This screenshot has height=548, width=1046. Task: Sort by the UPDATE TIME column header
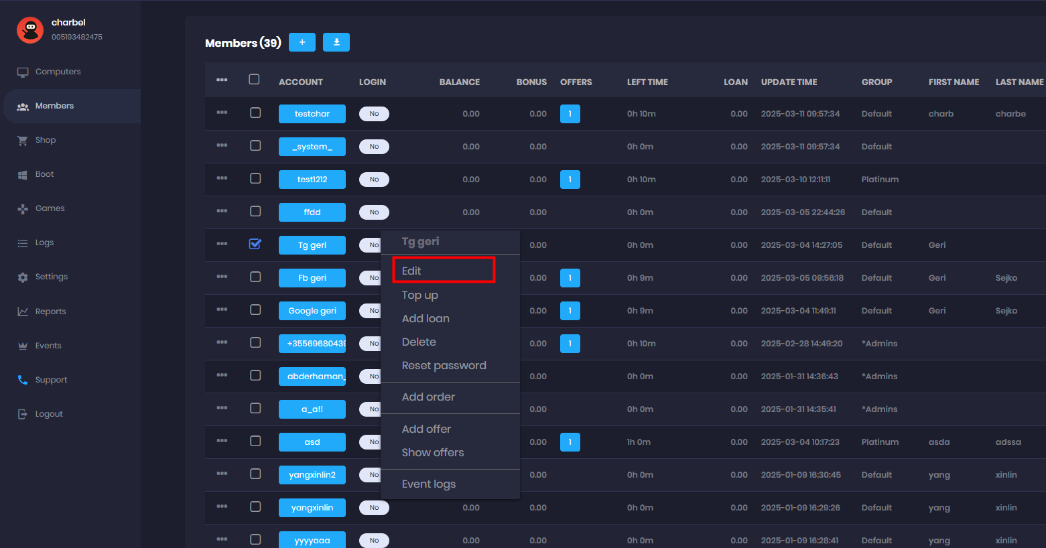tap(789, 82)
